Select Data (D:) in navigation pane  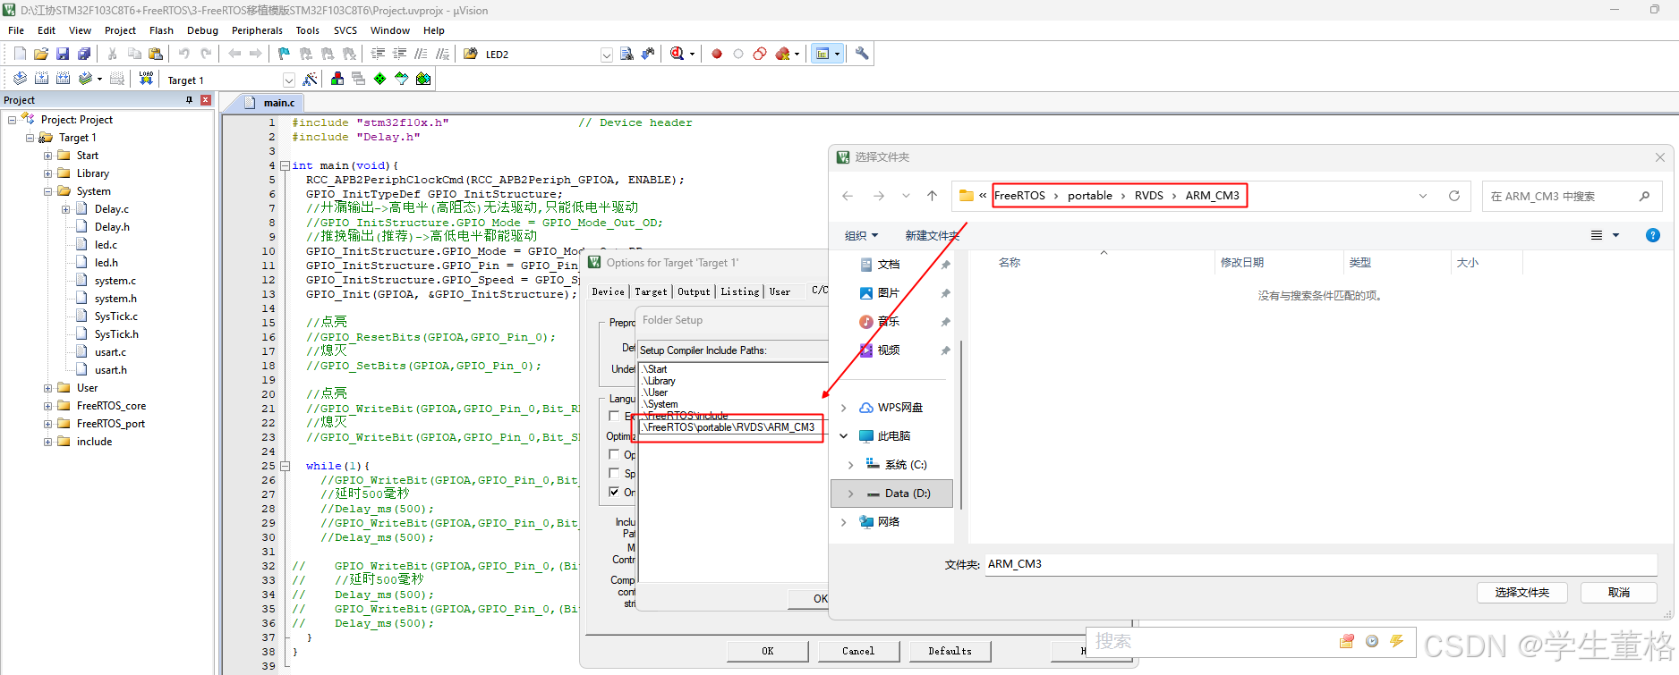point(891,494)
